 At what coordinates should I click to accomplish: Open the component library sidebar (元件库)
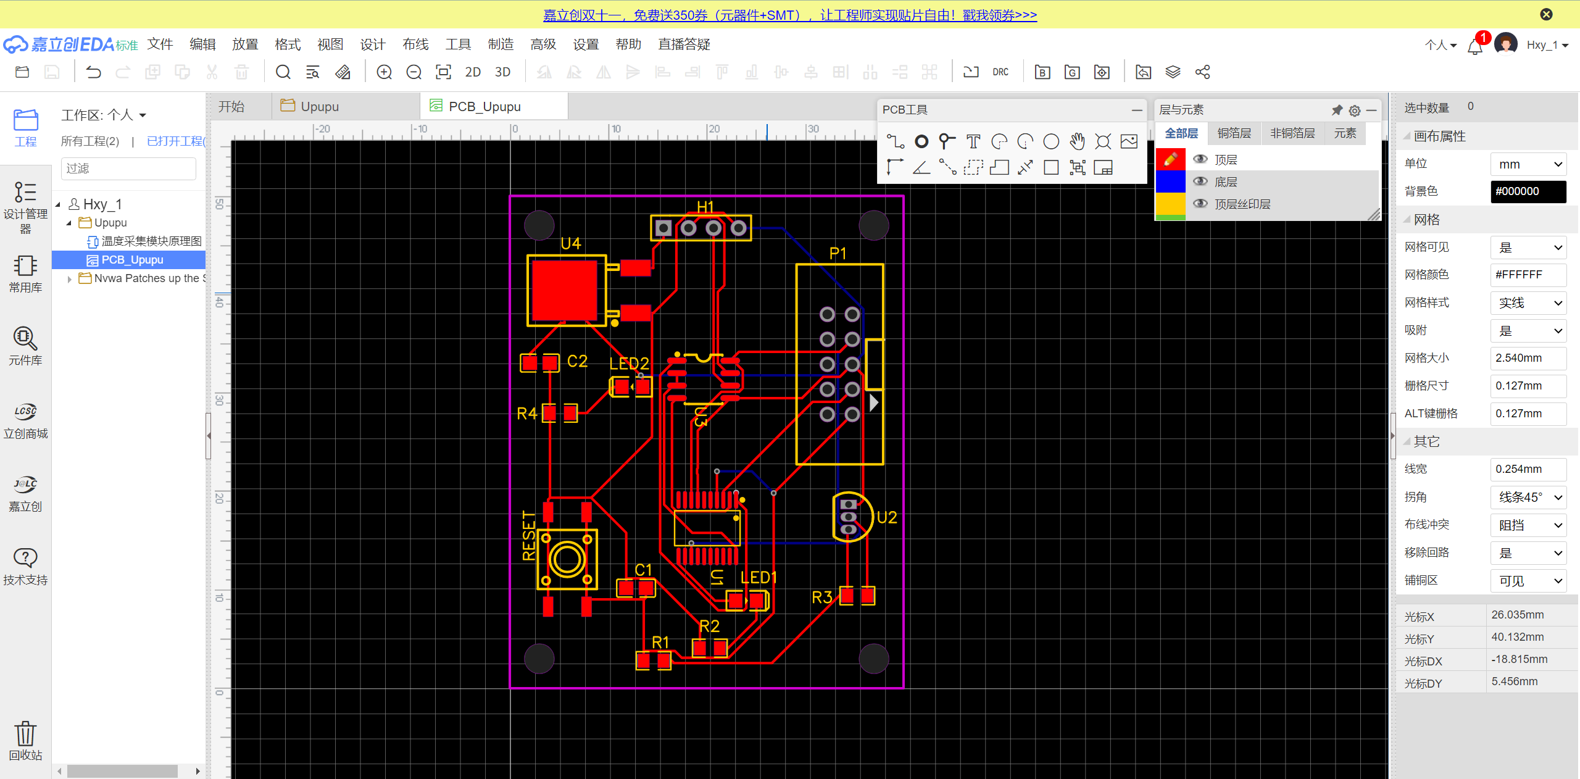(x=25, y=346)
